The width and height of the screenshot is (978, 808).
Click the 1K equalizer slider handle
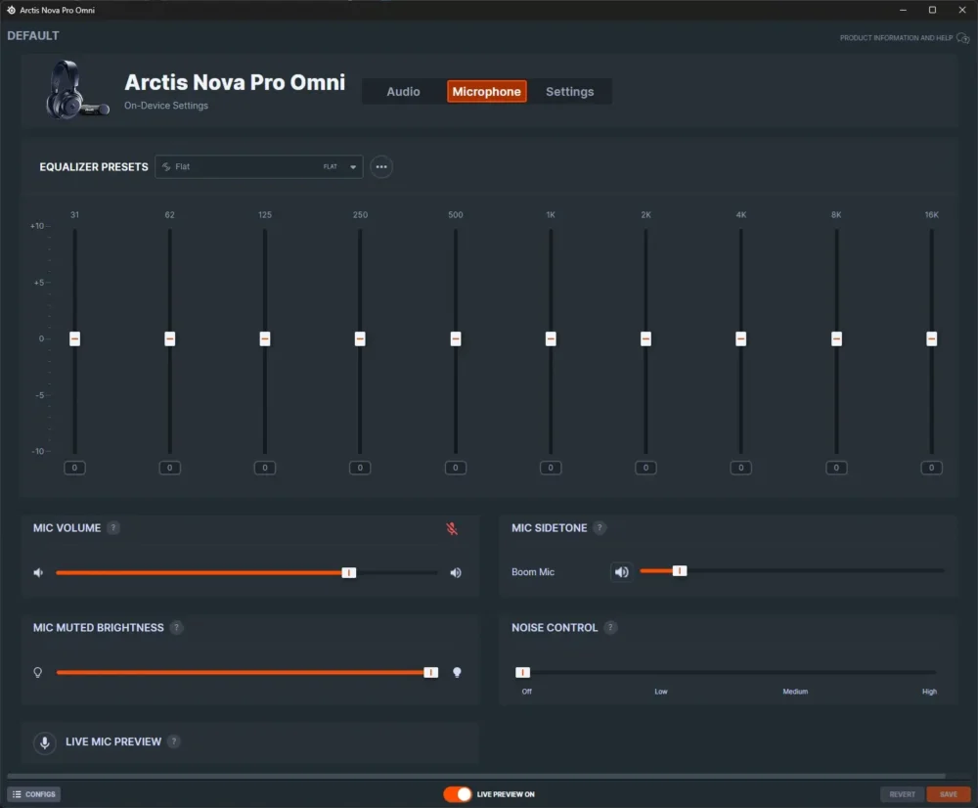pos(551,338)
